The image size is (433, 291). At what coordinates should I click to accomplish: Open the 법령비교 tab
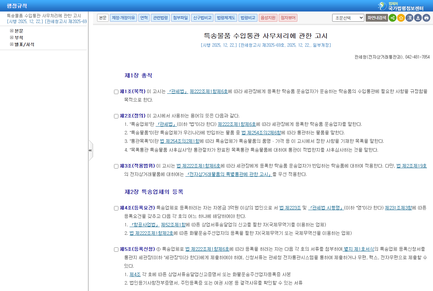click(x=248, y=18)
